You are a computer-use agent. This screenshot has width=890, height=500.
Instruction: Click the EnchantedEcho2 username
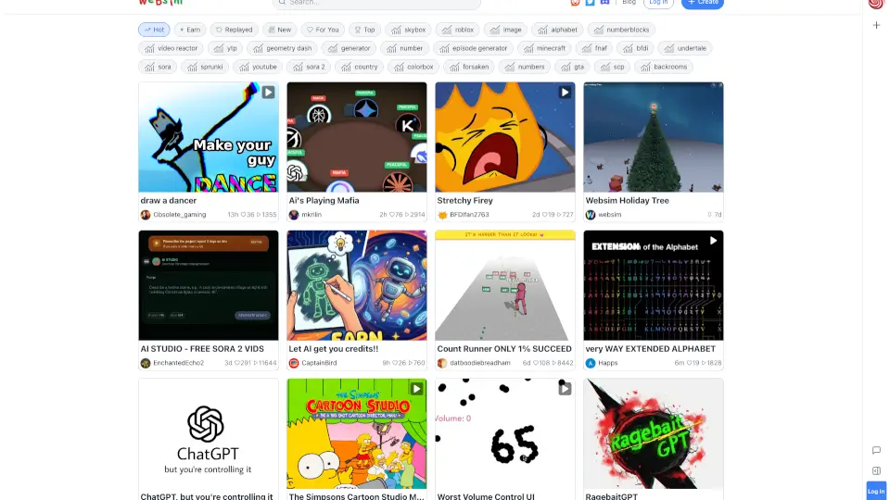[x=178, y=363]
